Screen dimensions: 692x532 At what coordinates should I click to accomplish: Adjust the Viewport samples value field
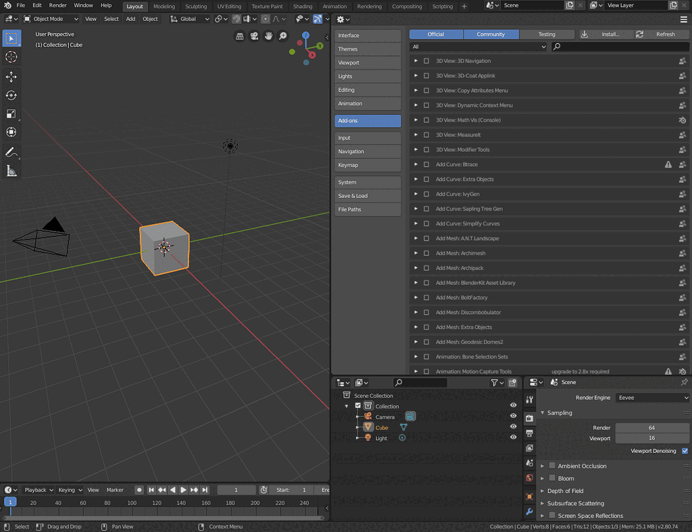pyautogui.click(x=652, y=438)
